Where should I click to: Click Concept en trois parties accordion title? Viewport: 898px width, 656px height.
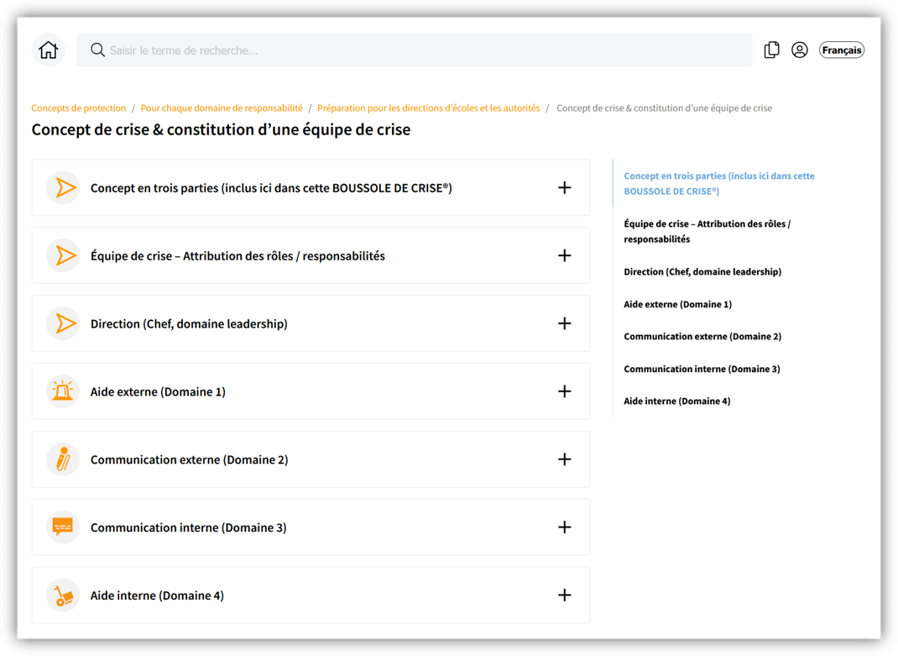click(271, 188)
